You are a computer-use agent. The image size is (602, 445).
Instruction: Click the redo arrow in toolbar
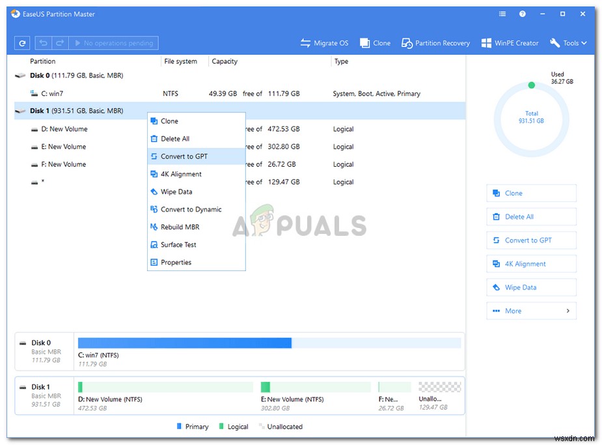click(60, 43)
